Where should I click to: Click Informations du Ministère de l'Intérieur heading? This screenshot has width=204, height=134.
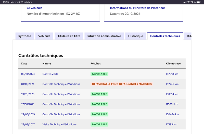137,8
